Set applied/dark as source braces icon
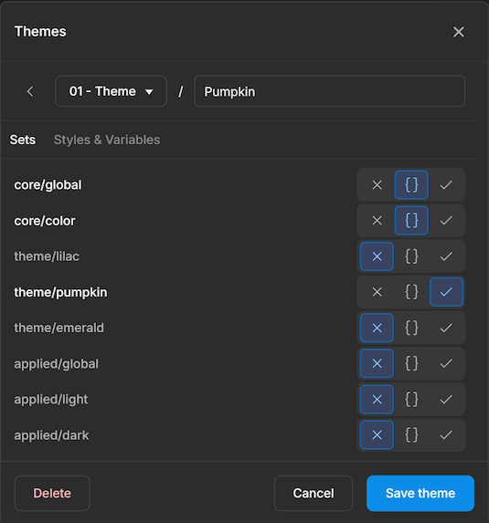 (411, 435)
